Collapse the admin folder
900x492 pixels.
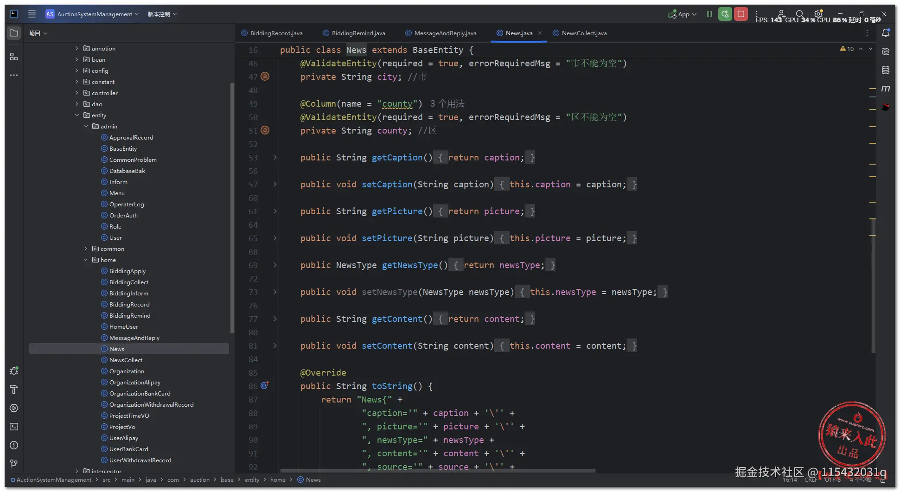(86, 126)
